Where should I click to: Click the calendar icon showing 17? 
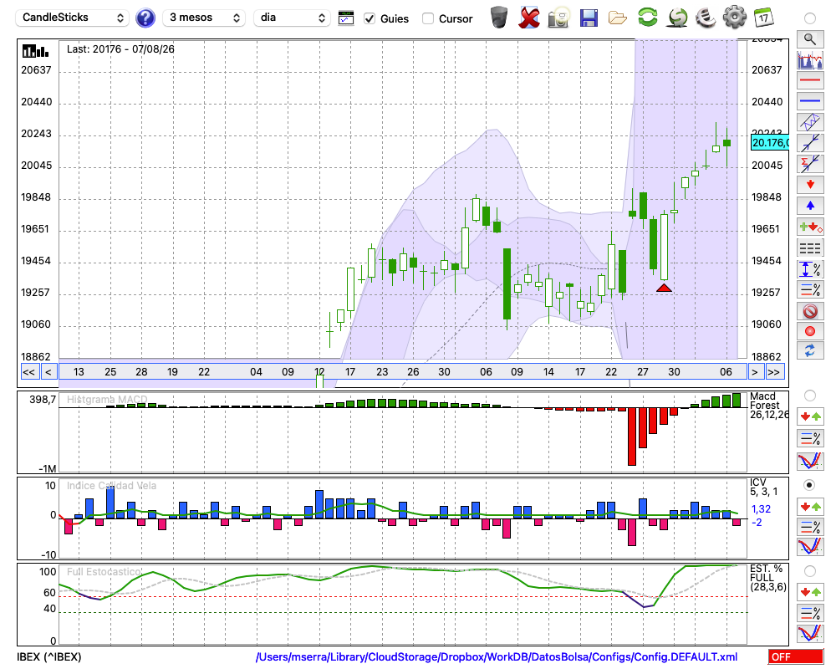point(763,18)
